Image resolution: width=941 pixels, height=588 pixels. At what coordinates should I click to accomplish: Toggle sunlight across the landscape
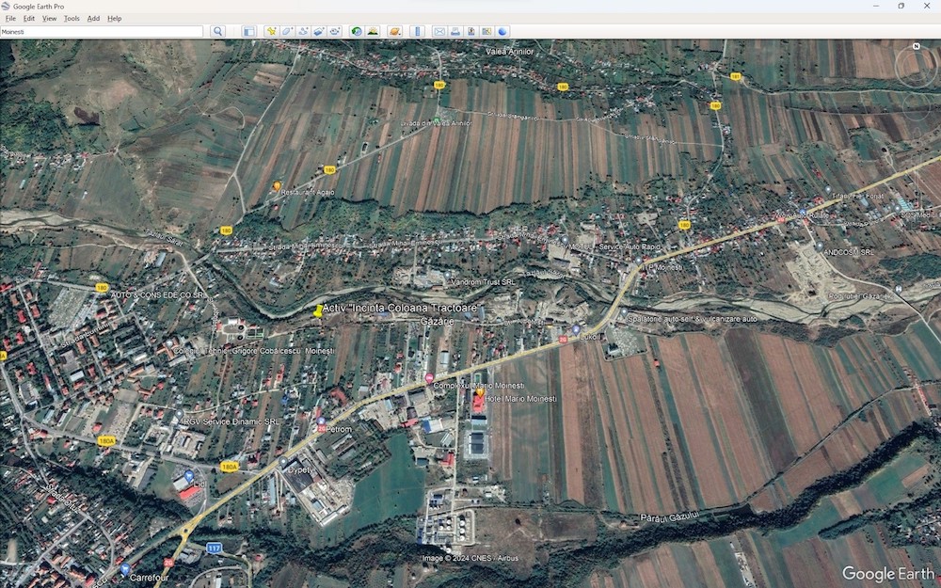pos(373,31)
